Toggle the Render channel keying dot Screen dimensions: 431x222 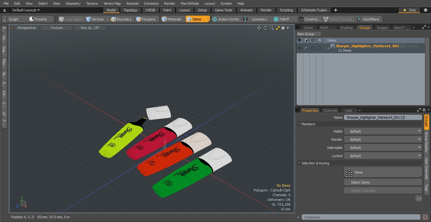click(x=346, y=139)
